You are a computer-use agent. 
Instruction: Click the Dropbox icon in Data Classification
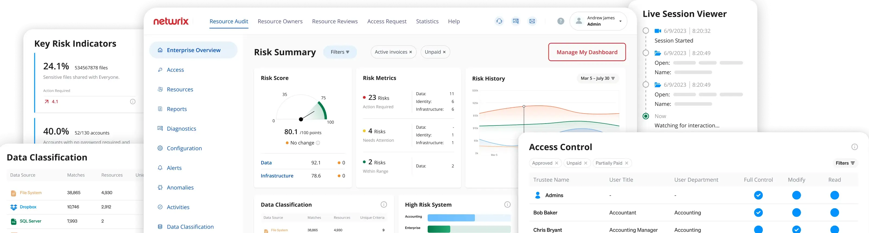pos(14,207)
